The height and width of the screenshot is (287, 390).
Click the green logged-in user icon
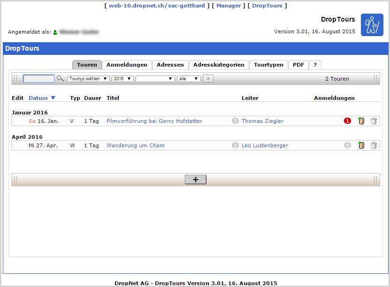point(55,32)
